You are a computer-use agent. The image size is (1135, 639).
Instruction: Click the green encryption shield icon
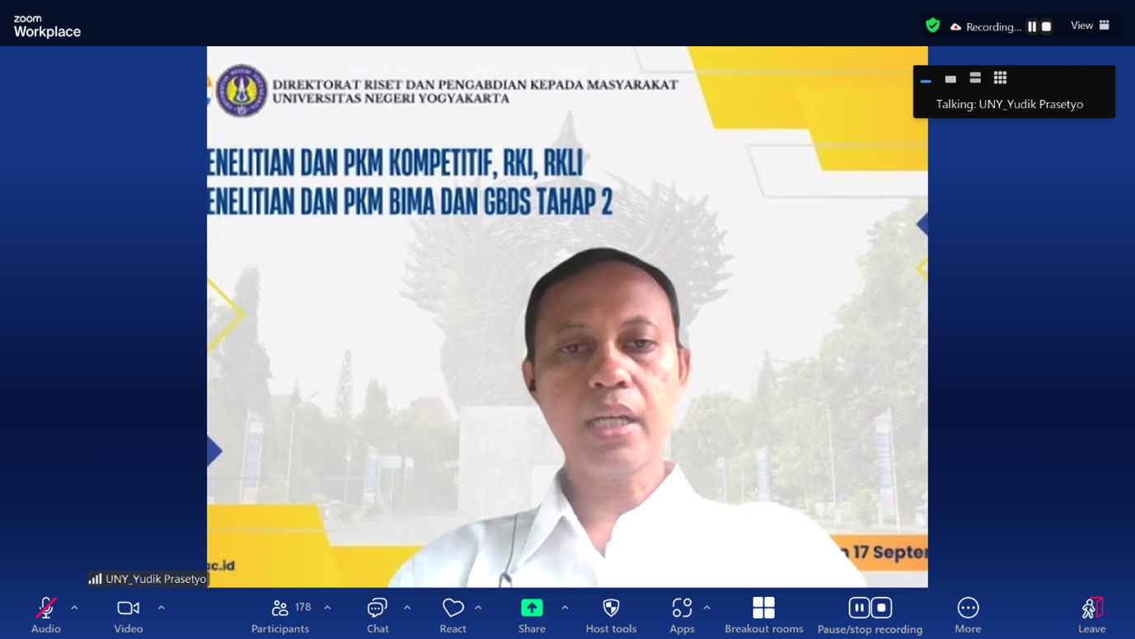[932, 26]
